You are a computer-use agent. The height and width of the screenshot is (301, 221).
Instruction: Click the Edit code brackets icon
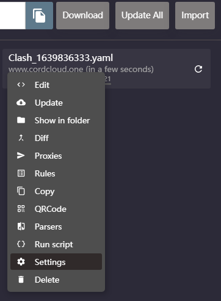click(x=21, y=85)
